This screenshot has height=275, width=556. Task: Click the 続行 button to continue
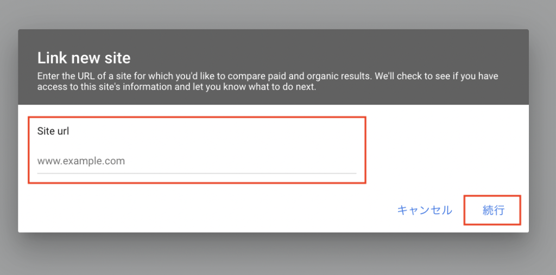493,210
